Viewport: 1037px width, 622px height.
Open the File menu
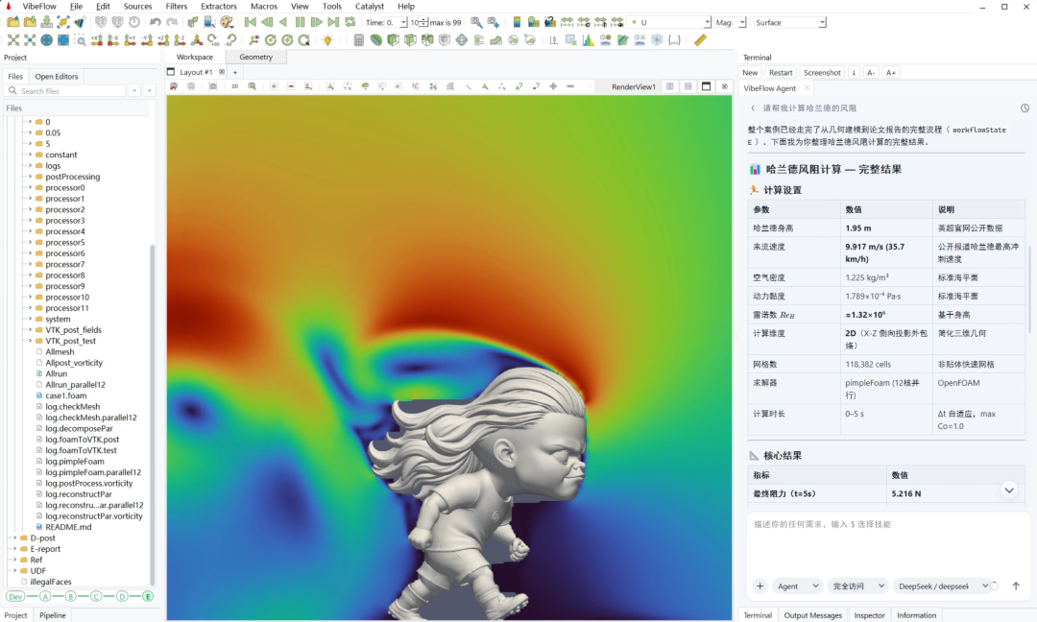pos(76,6)
